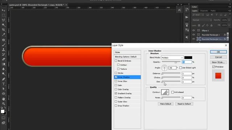The image size is (232, 130).
Task: Collapse effects on Rounded Rectangle 1 layer
Action: pyautogui.click(x=228, y=35)
